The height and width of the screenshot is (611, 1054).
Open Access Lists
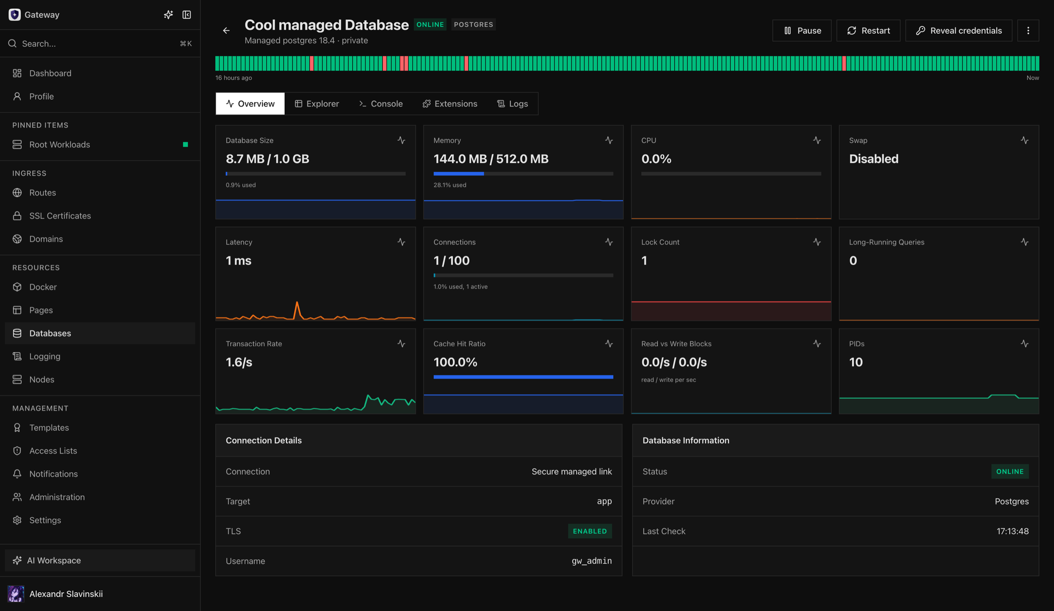click(100, 451)
